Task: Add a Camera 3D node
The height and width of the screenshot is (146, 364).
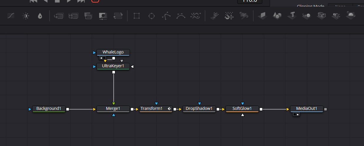Action: pos(321,16)
